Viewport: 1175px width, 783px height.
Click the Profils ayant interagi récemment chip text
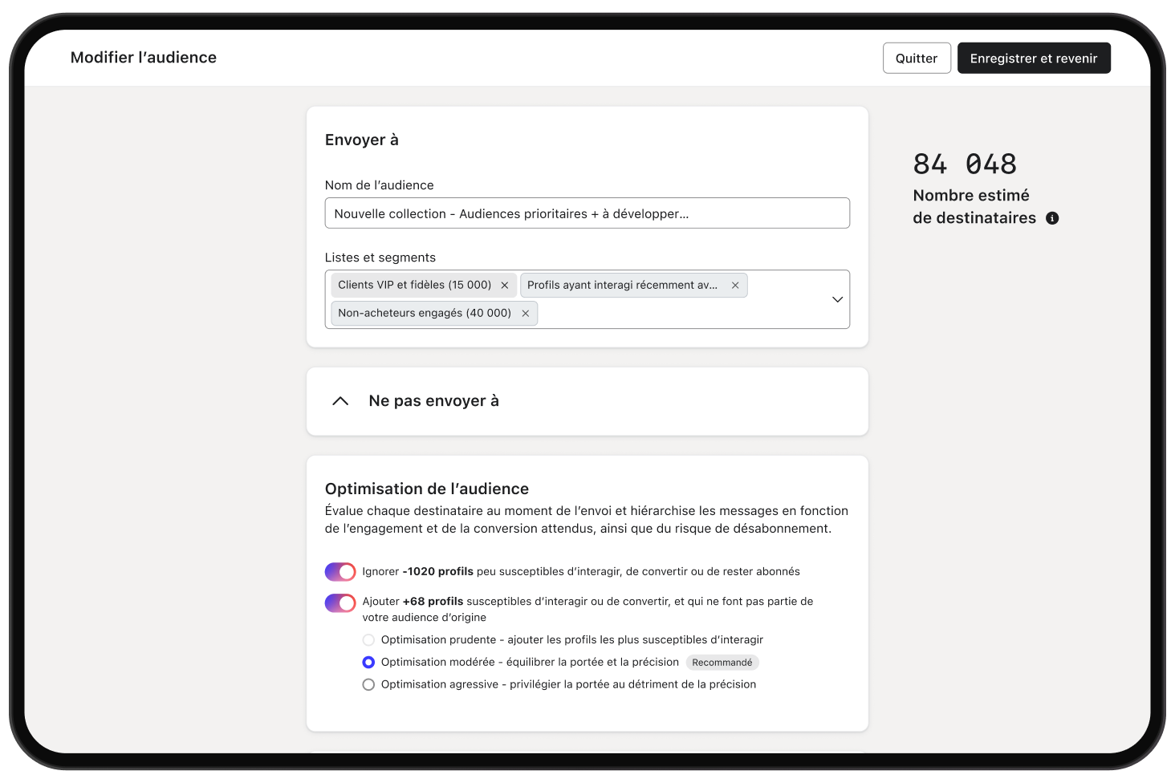coord(623,286)
